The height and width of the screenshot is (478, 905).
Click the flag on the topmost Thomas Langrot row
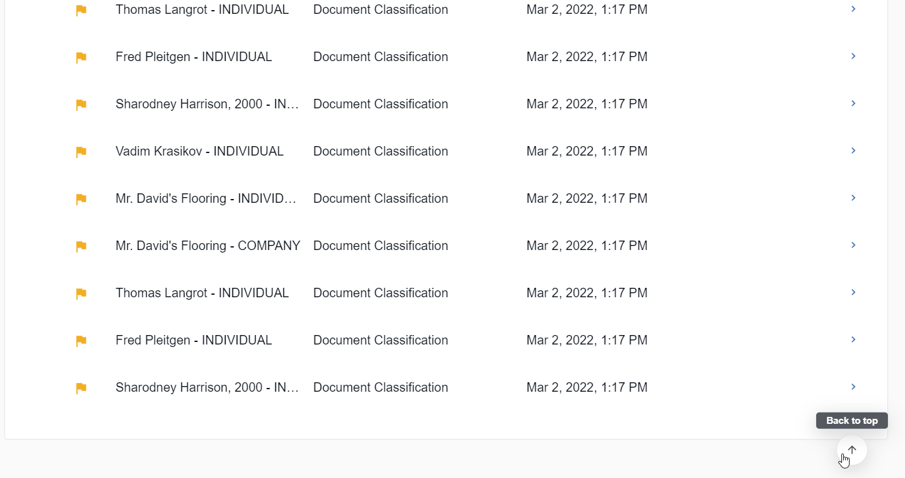point(81,10)
